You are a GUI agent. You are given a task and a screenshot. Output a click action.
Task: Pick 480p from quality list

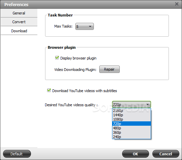point(132,128)
